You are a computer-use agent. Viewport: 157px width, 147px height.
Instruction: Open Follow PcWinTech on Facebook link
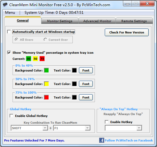129,140
